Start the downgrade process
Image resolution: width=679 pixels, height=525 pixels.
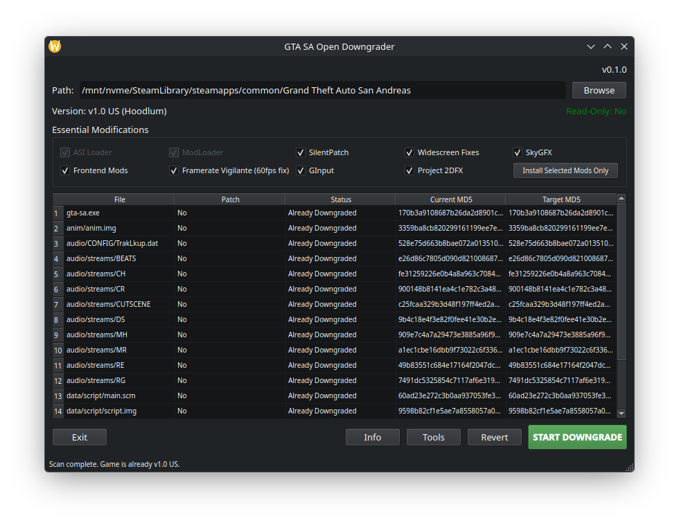point(577,437)
